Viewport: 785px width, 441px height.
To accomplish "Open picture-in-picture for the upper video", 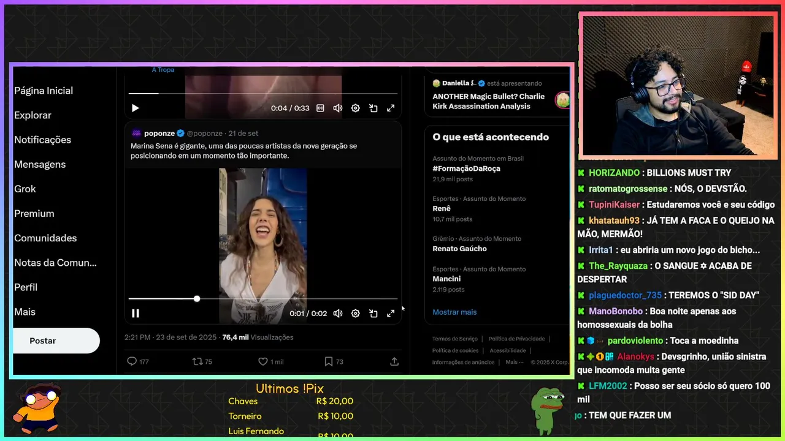I will pos(373,108).
